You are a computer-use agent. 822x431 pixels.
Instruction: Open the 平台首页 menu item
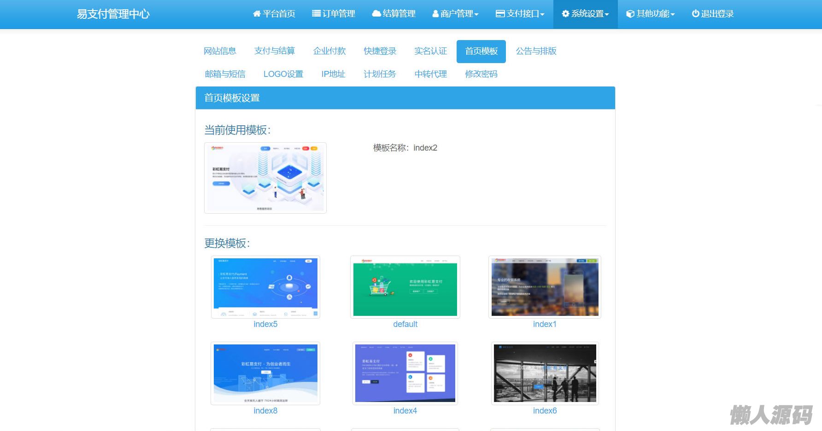pyautogui.click(x=274, y=14)
